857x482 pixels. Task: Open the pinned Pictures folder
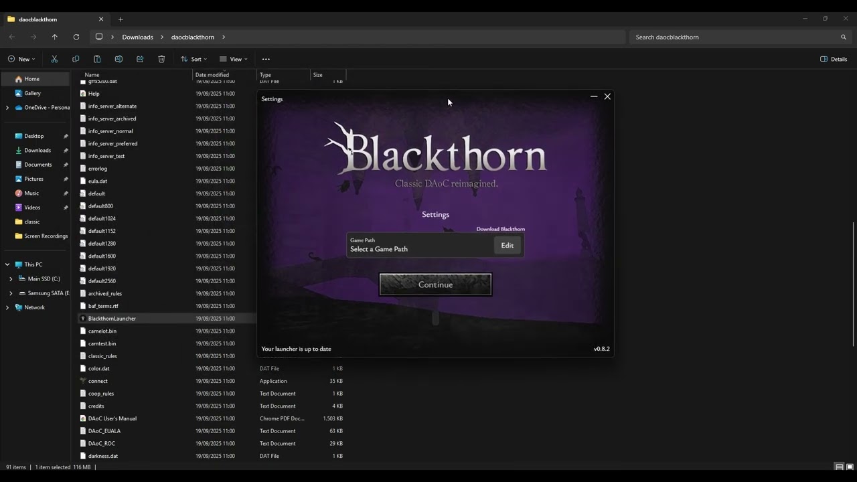(35, 179)
